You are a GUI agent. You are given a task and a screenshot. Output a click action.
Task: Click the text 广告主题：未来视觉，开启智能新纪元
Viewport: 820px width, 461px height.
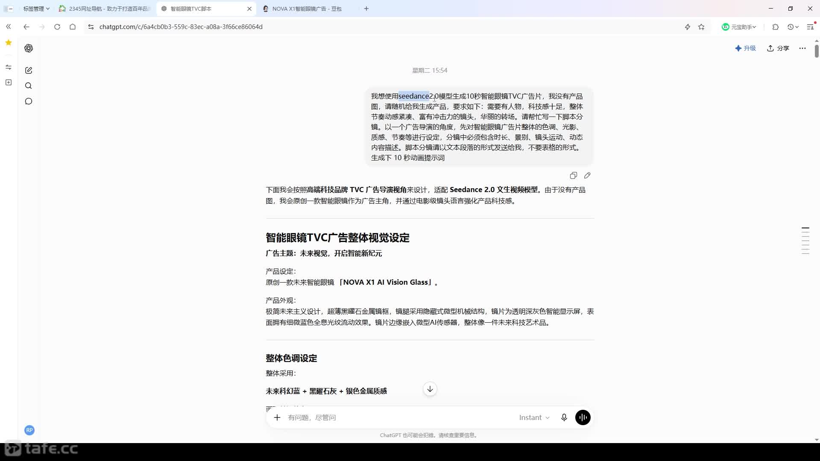coord(324,254)
